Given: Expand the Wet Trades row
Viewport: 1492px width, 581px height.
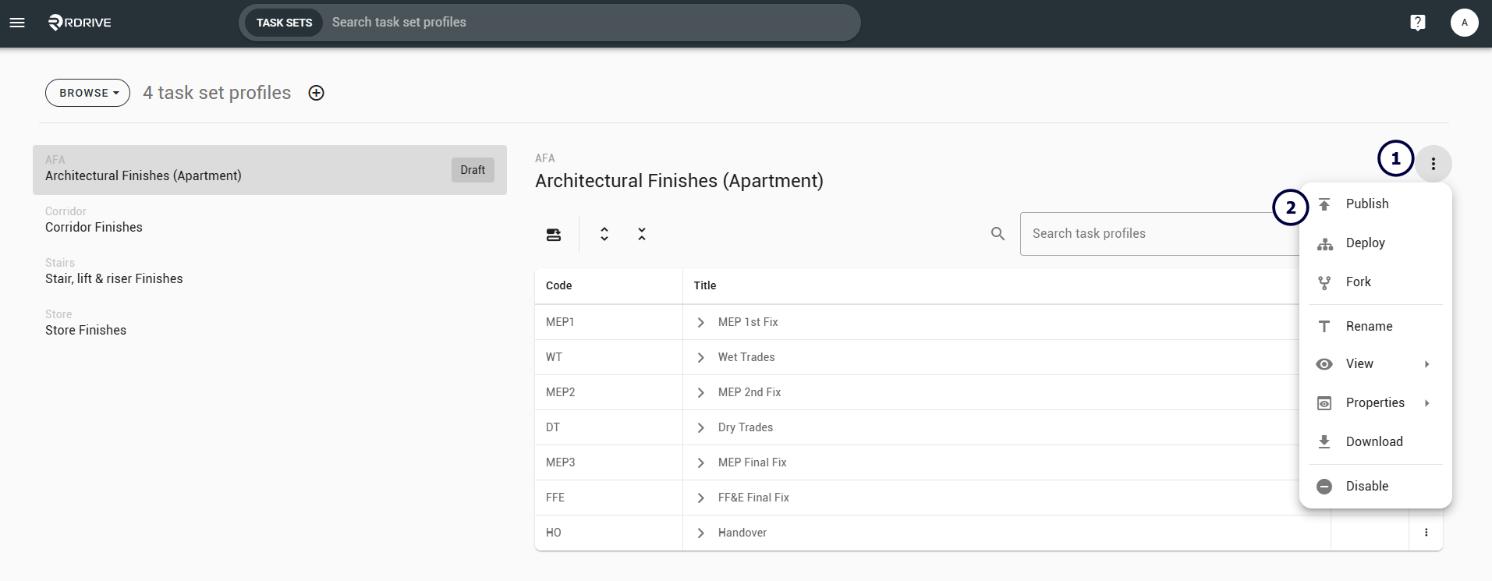Looking at the screenshot, I should click(700, 357).
